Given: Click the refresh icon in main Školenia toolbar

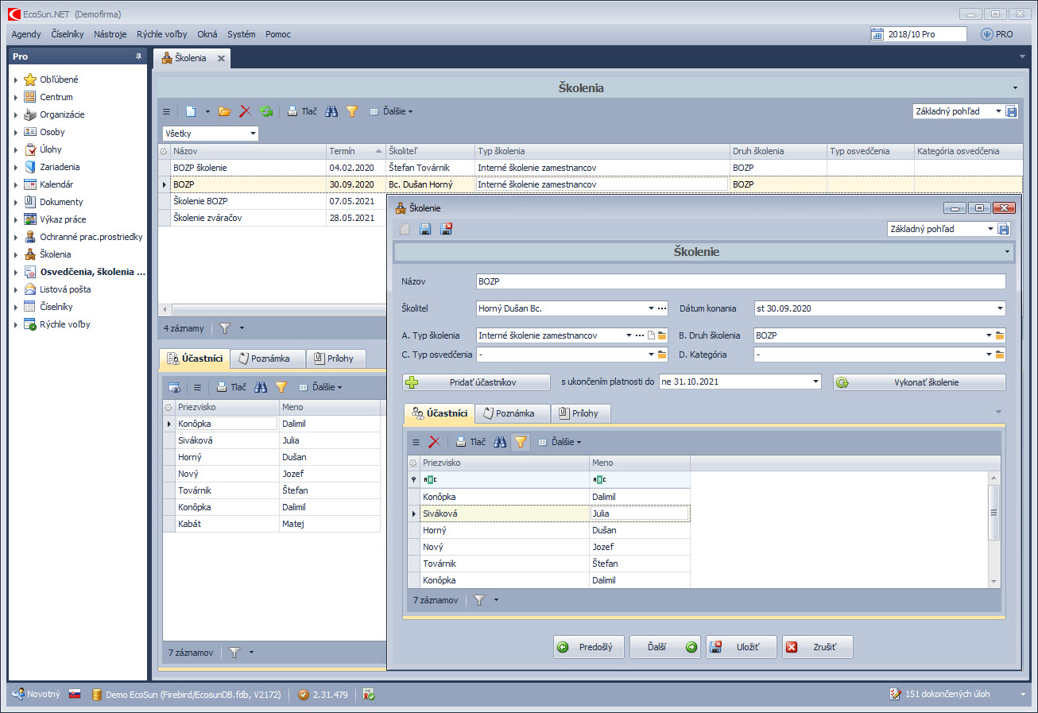Looking at the screenshot, I should click(x=266, y=111).
